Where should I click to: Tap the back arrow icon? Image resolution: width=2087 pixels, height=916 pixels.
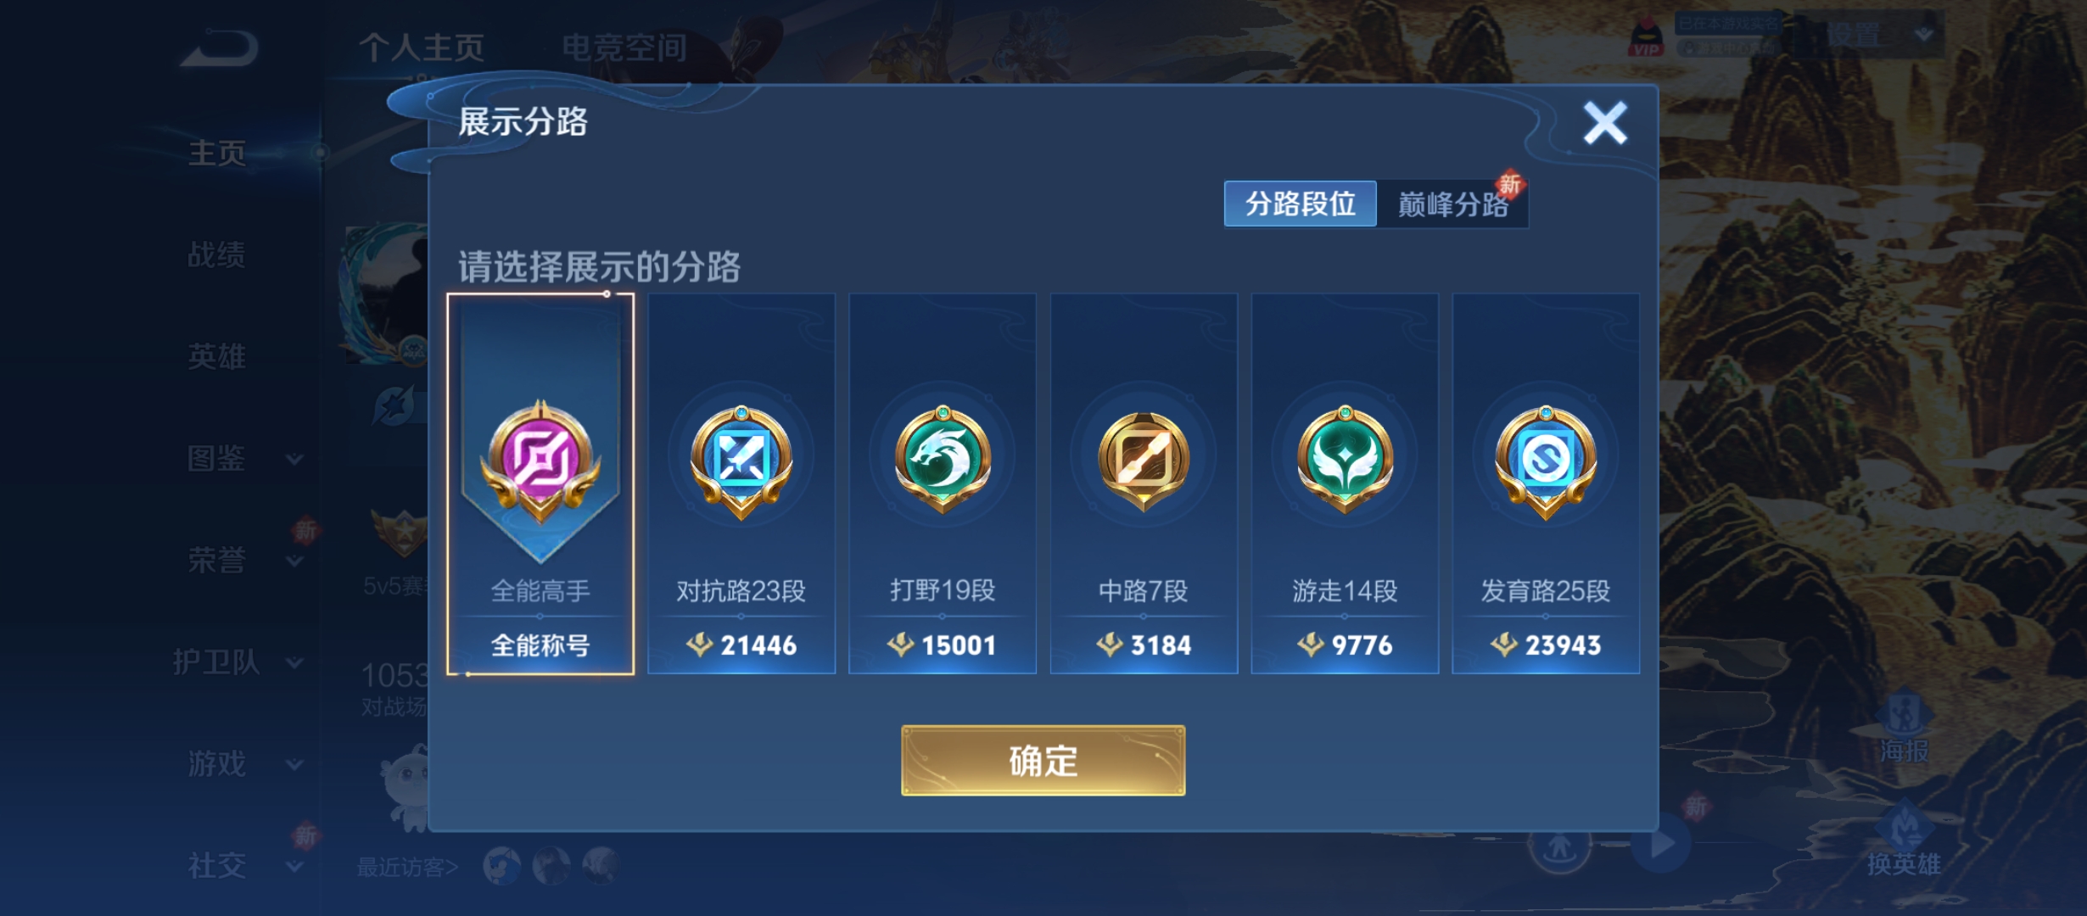click(220, 48)
